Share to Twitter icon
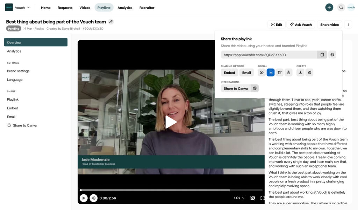Viewport: 358px width, 210px height. tap(279, 72)
